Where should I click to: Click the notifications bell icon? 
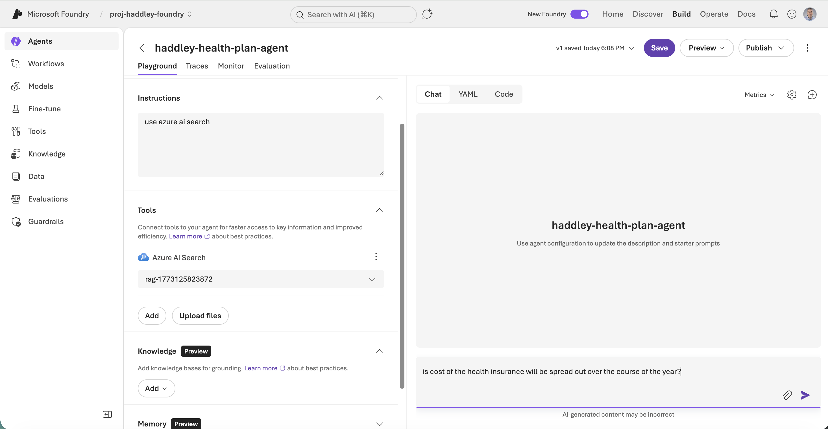[773, 14]
